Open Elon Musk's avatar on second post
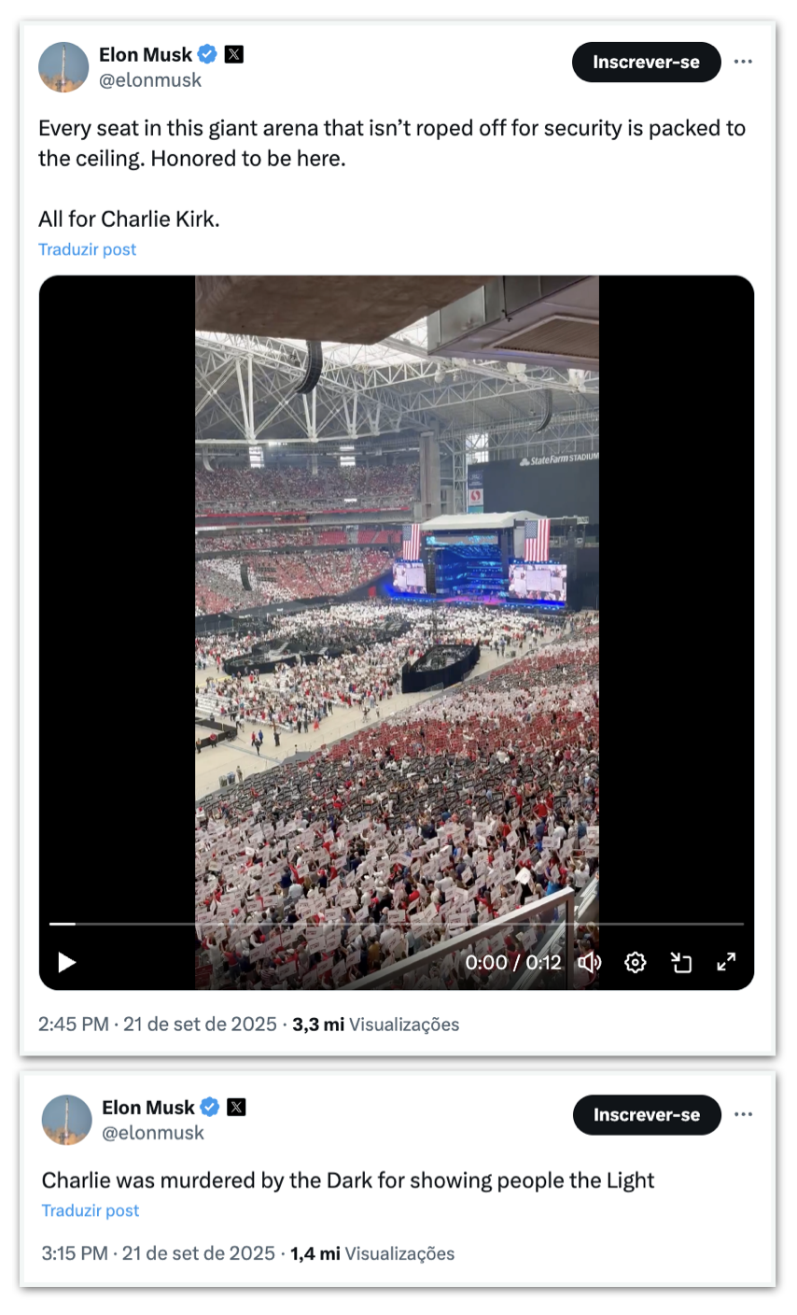797x1315 pixels. (x=67, y=1120)
